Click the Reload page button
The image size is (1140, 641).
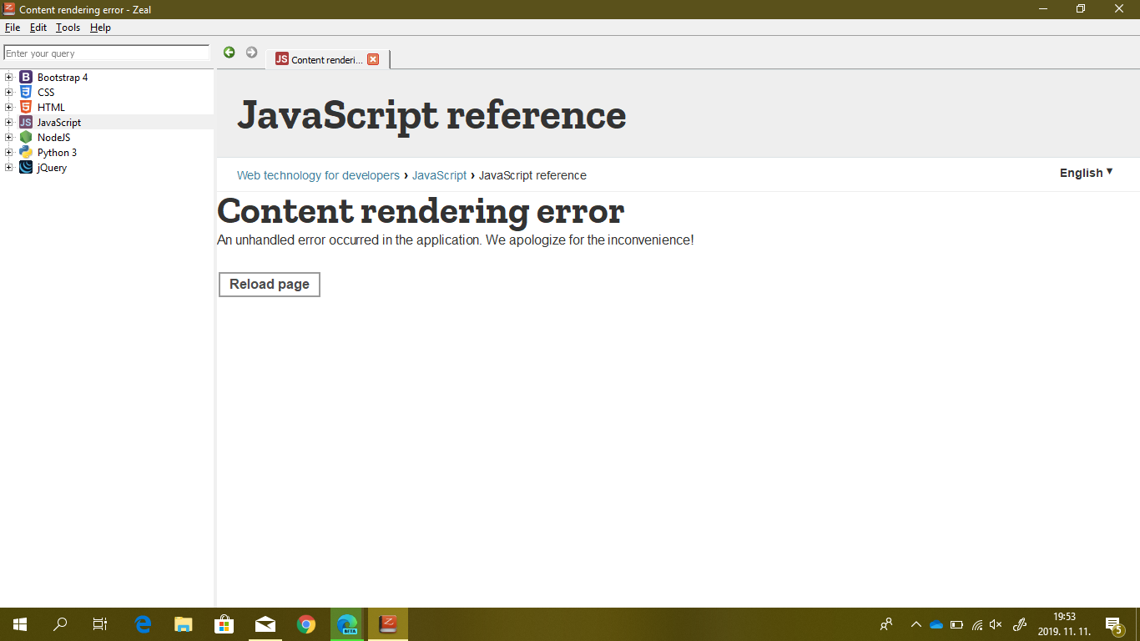269,284
